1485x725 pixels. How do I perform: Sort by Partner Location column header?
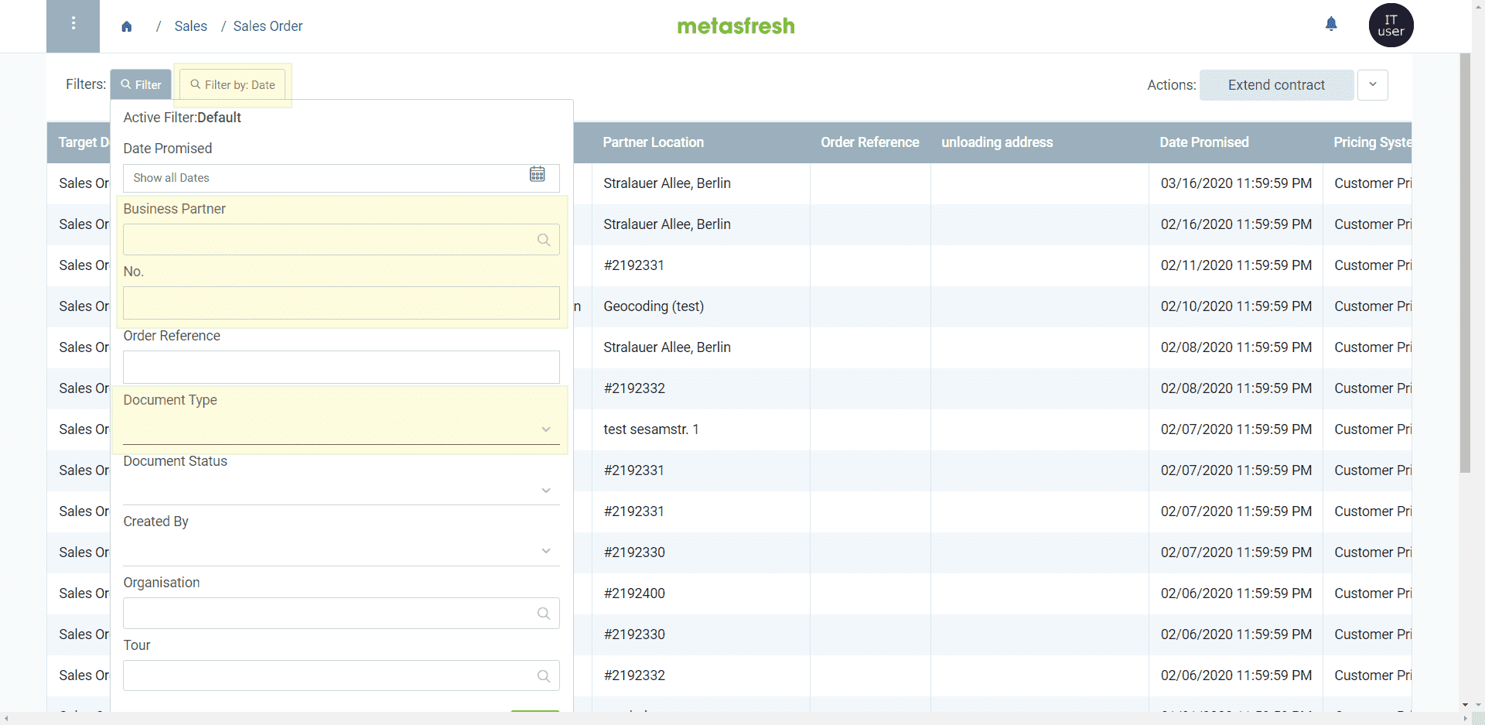(654, 142)
